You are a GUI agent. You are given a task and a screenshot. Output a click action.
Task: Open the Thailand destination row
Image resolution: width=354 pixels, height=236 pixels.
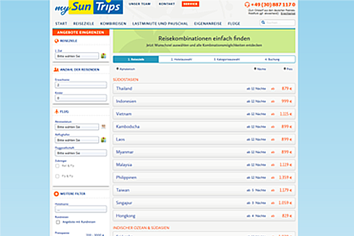[x=204, y=89]
